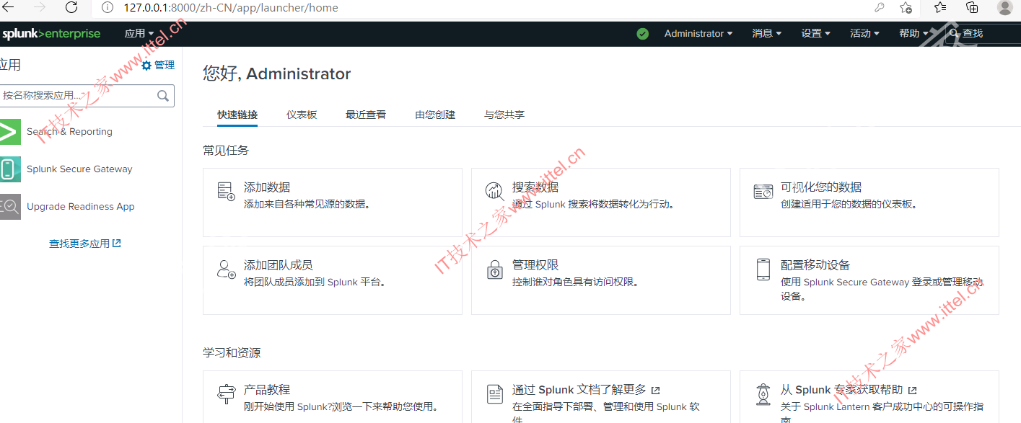Viewport: 1021px width, 423px height.
Task: Open 通过 Splunk 文档了解更多 link
Action: pos(586,390)
